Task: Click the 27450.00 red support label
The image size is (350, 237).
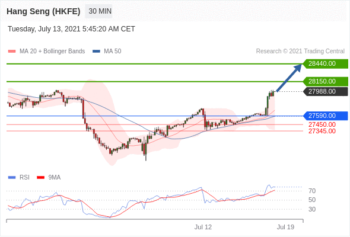Action: coord(322,124)
